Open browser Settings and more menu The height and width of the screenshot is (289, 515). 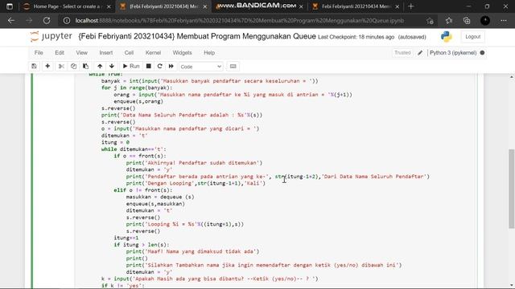click(504, 21)
